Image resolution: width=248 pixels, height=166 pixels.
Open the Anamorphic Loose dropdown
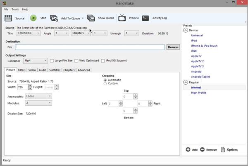coord(38,96)
